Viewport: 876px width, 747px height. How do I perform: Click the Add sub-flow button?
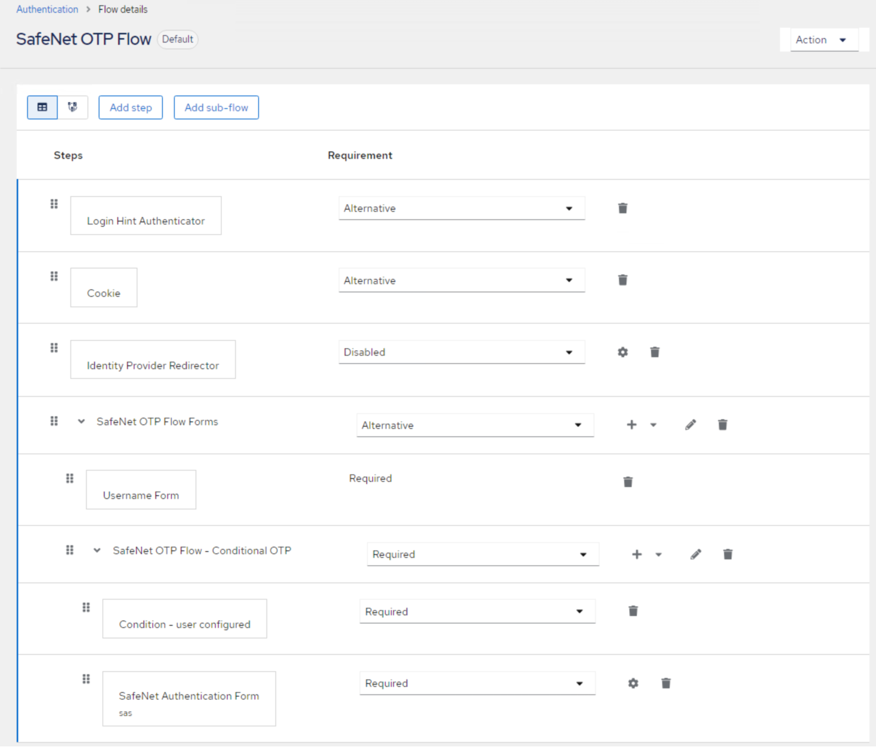coord(216,107)
